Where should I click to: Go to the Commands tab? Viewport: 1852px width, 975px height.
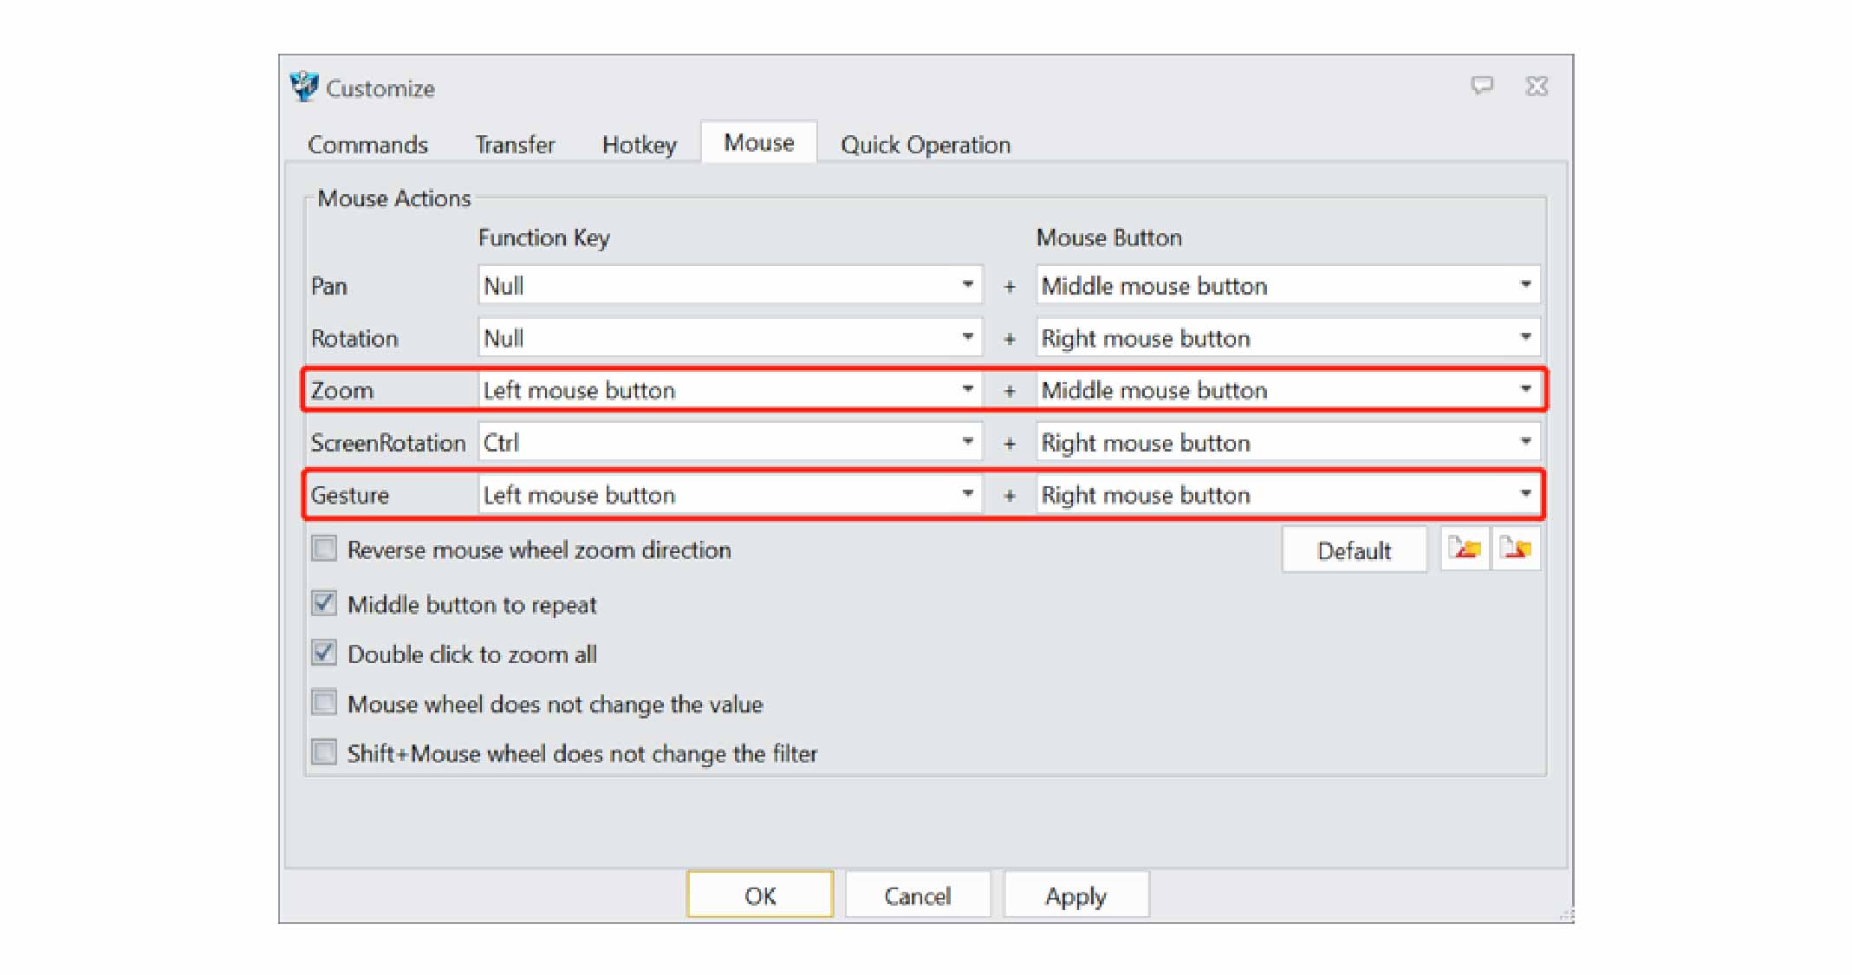point(367,145)
